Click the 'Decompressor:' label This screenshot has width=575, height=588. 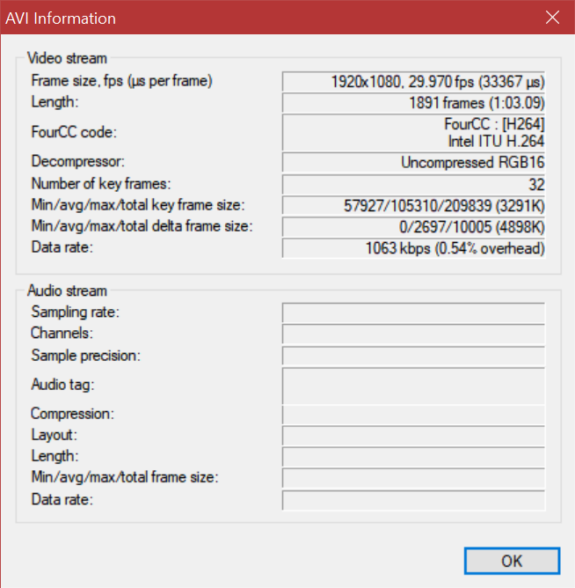(78, 162)
